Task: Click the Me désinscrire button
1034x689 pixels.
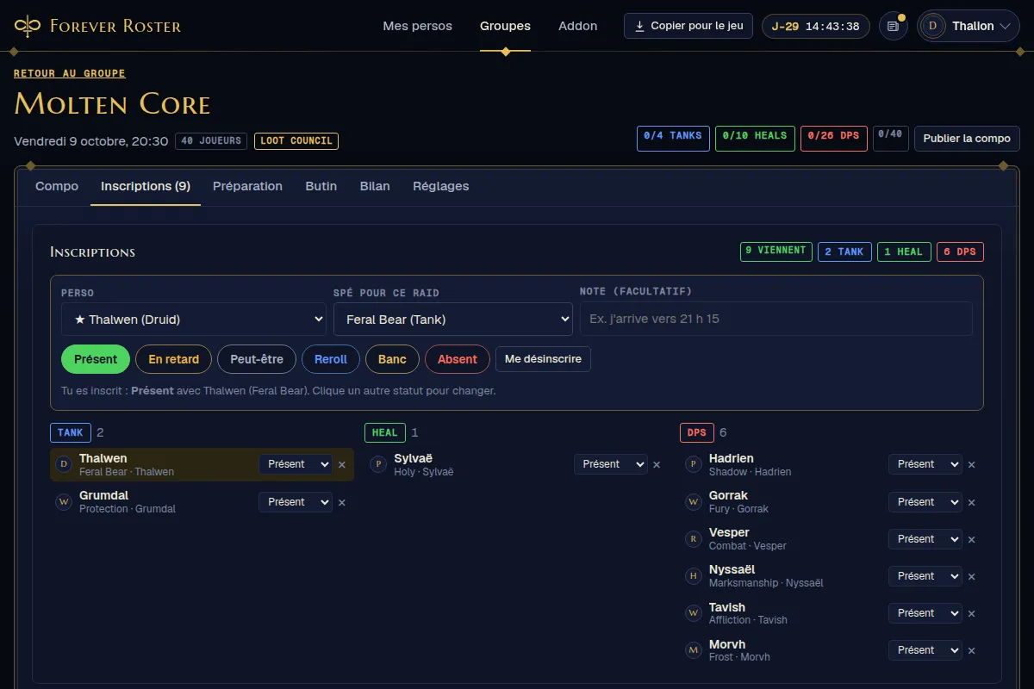Action: (x=543, y=359)
